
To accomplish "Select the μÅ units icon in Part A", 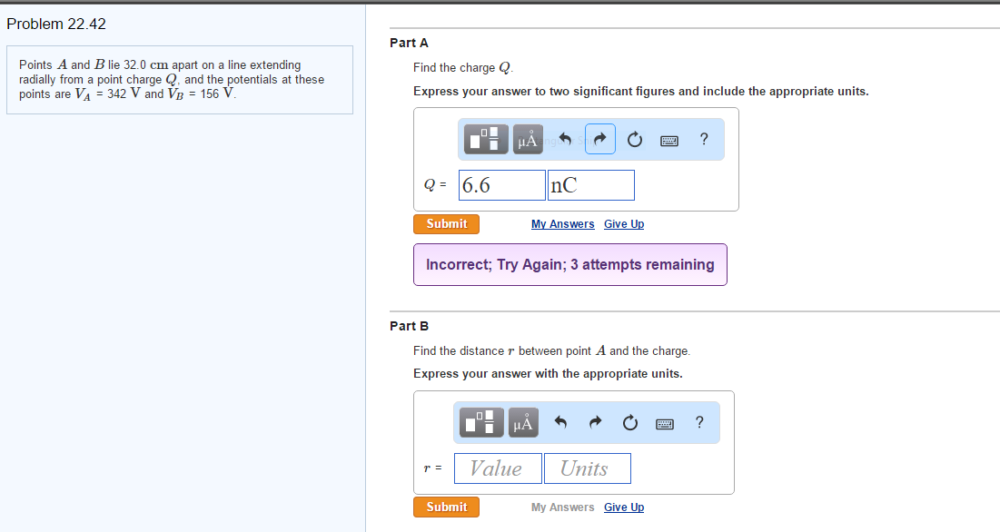I will tap(527, 139).
